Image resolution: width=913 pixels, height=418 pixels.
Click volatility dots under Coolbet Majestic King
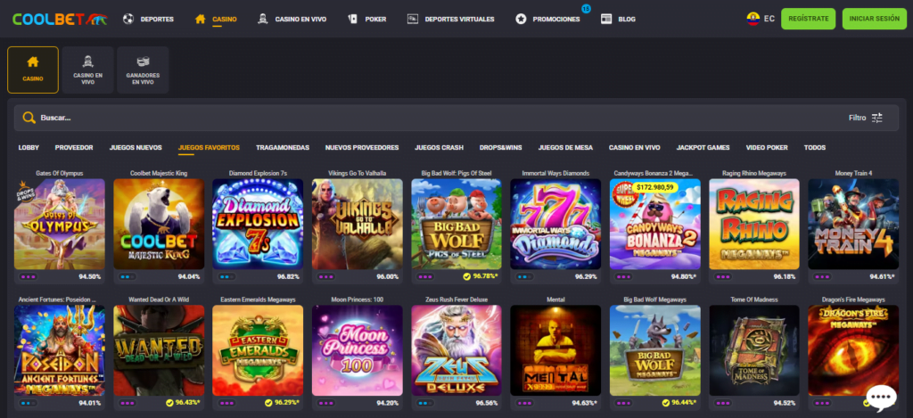pos(127,276)
